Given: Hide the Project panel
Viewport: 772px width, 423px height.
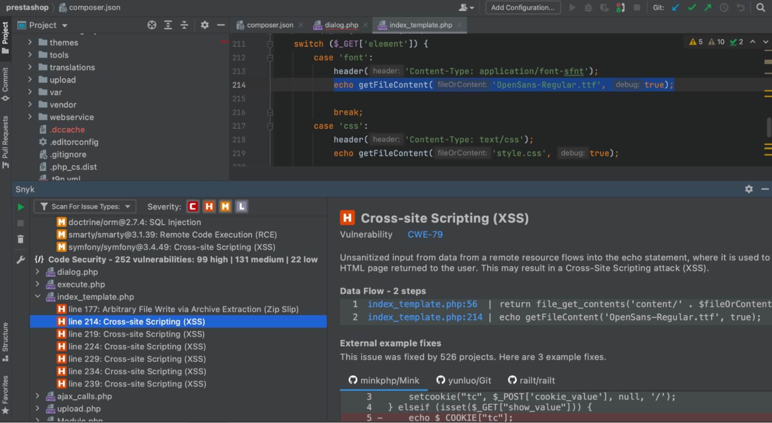Looking at the screenshot, I should (221, 25).
